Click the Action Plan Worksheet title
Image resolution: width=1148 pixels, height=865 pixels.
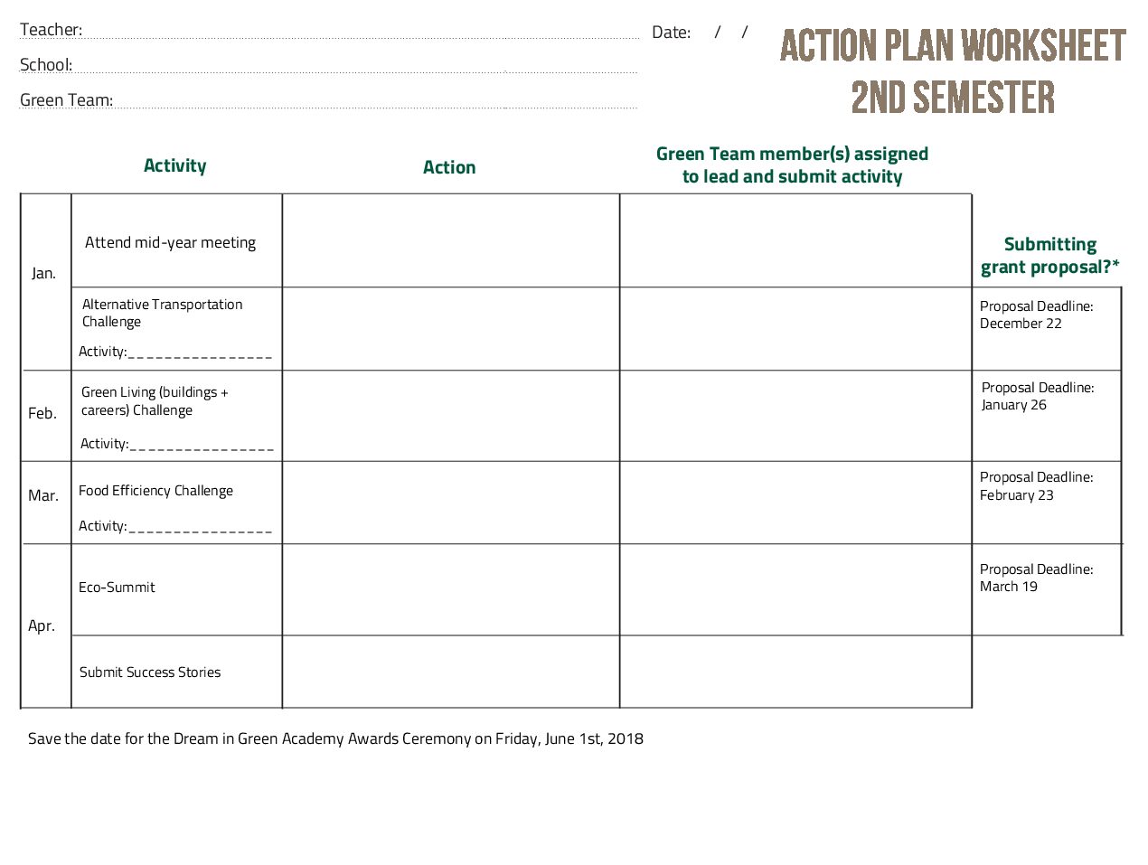(953, 71)
